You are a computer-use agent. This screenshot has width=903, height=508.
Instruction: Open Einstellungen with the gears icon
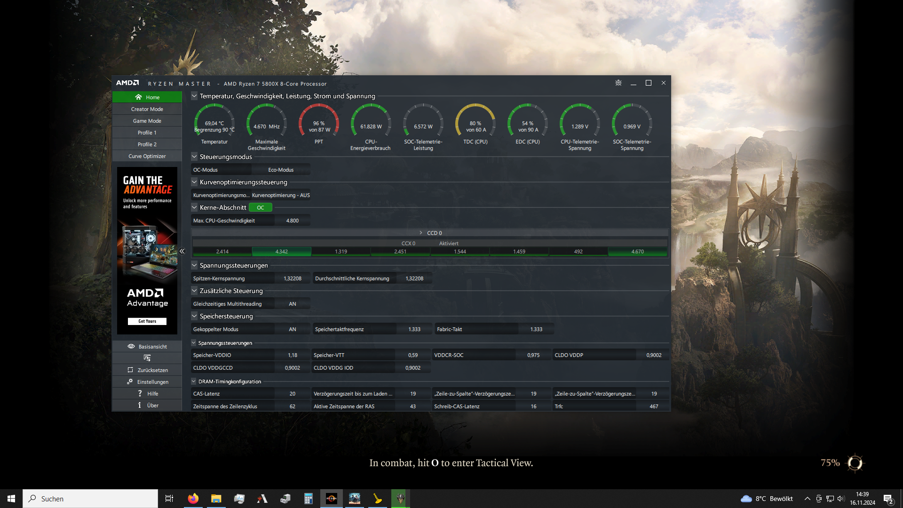pyautogui.click(x=130, y=381)
